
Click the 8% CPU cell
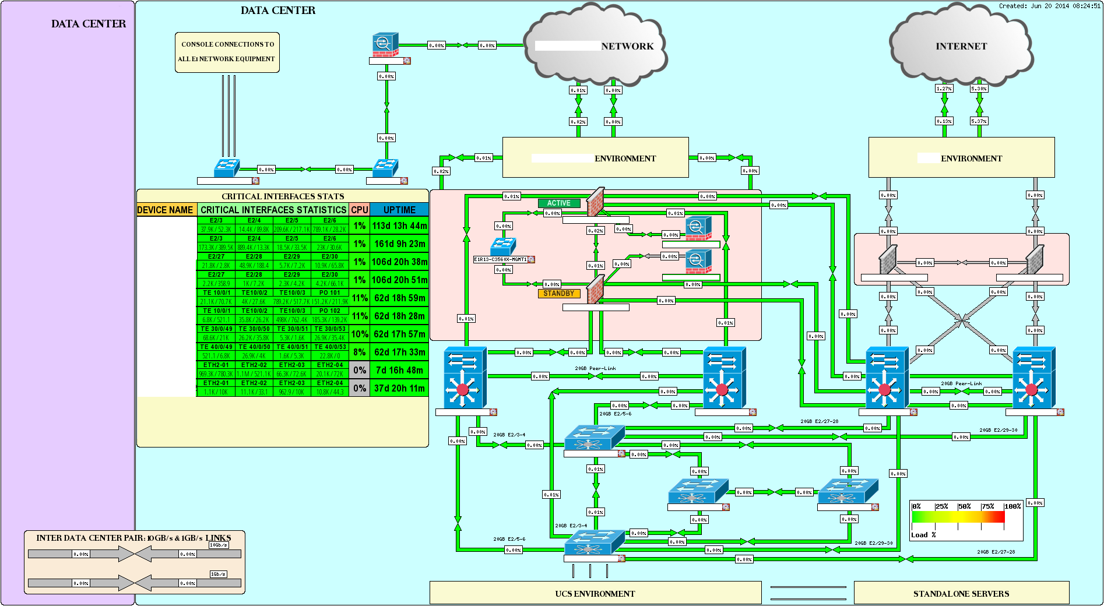(360, 352)
